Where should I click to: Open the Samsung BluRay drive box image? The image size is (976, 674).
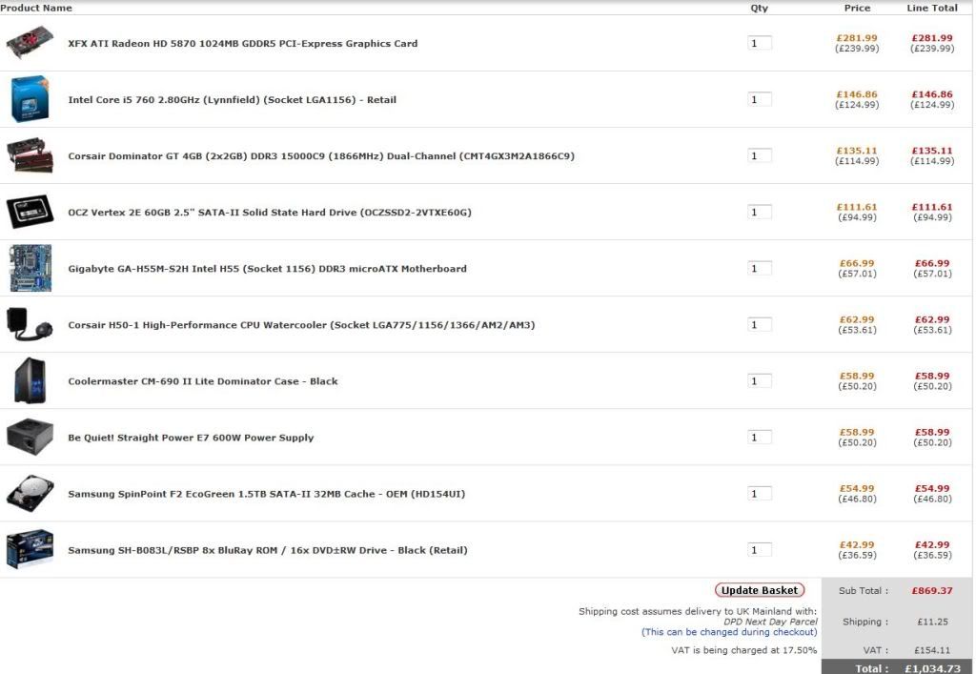(30, 549)
